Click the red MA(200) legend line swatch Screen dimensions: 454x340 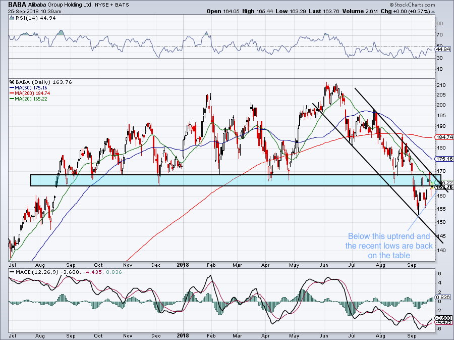click(x=12, y=93)
